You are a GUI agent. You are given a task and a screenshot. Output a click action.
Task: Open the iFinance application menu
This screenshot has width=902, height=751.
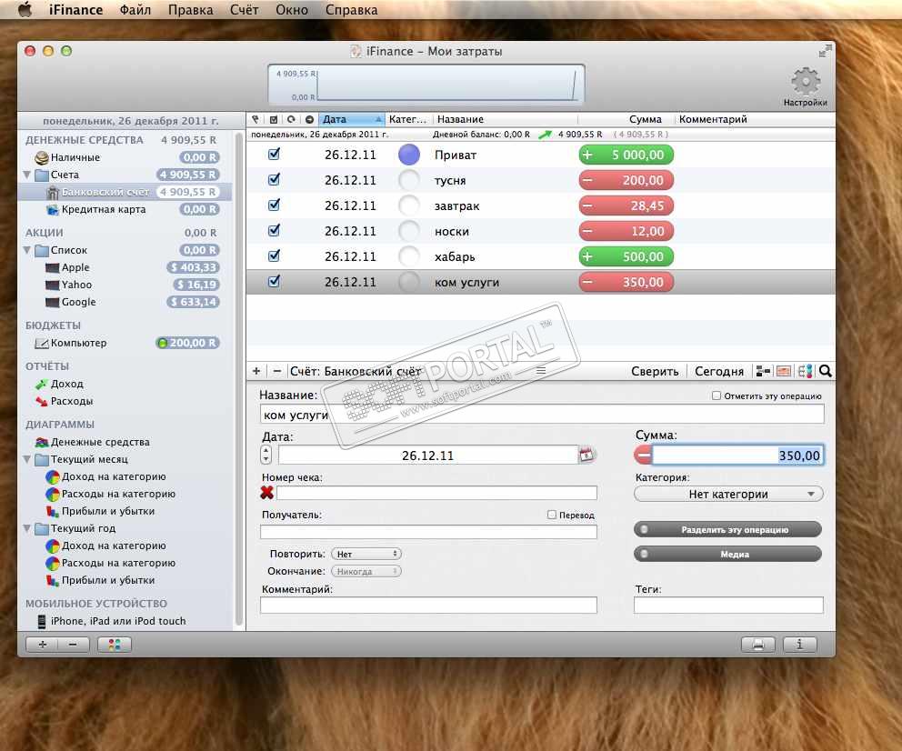pos(76,10)
